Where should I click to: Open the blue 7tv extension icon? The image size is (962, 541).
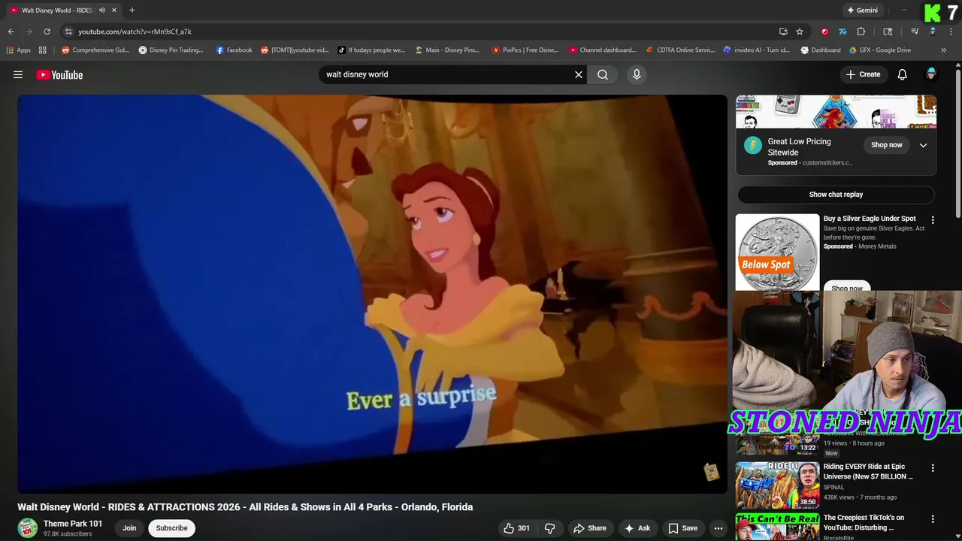(x=843, y=32)
